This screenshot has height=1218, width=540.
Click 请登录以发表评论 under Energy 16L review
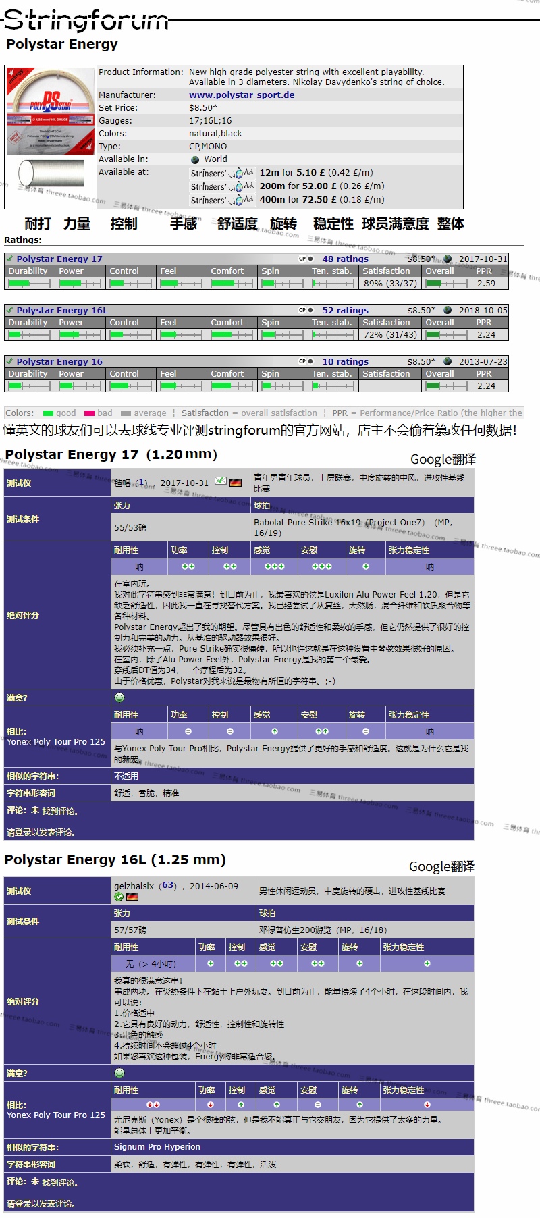coord(40,1203)
